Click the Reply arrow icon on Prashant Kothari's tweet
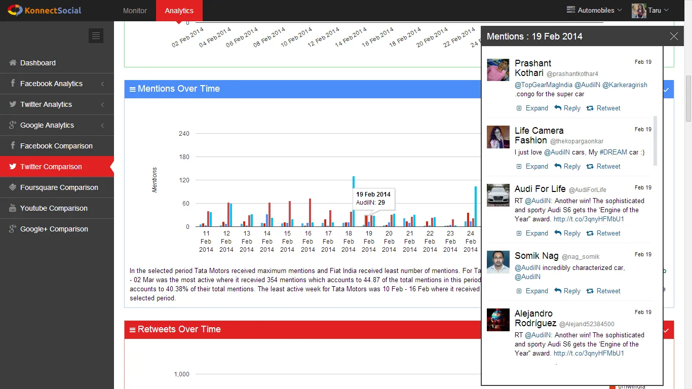692x389 pixels. [x=558, y=108]
